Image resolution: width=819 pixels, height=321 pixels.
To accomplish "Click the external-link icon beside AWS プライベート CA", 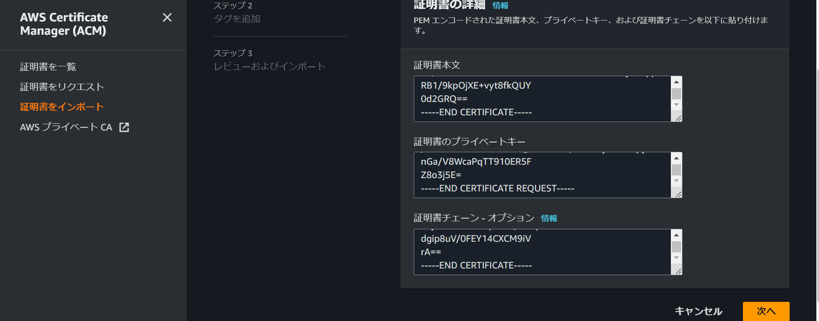I will coord(124,127).
